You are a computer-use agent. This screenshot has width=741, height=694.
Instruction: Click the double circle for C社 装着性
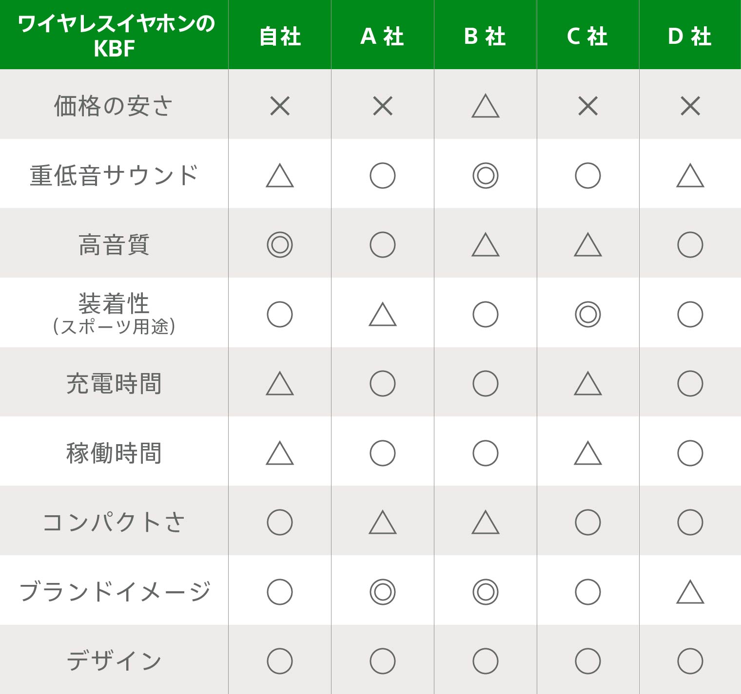(587, 315)
